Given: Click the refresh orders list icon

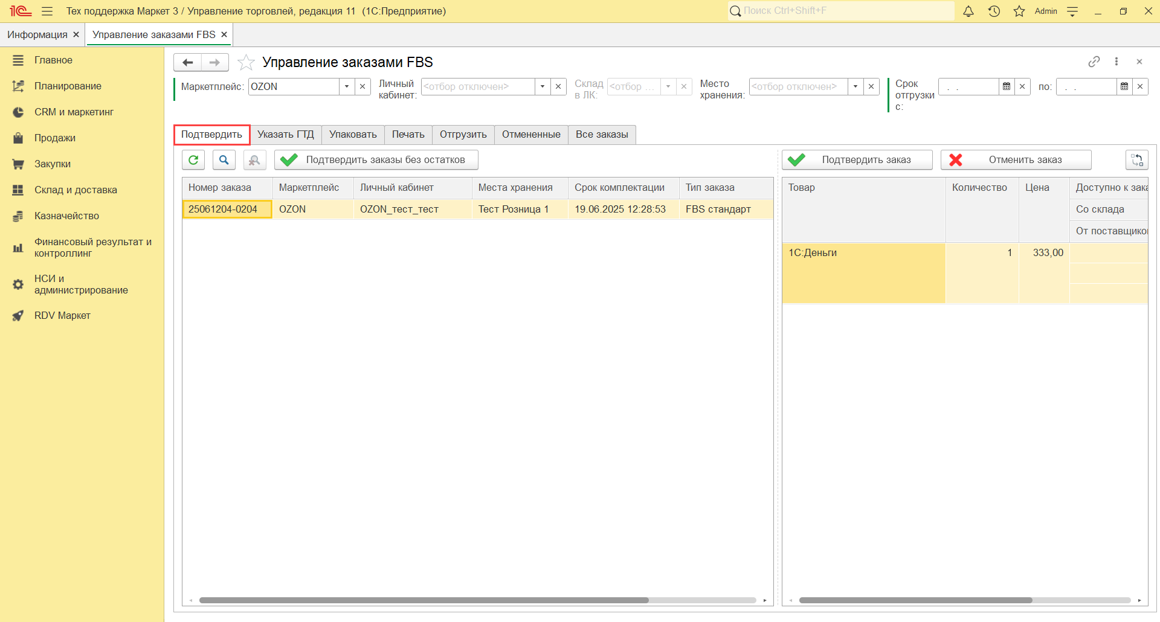Looking at the screenshot, I should [193, 160].
